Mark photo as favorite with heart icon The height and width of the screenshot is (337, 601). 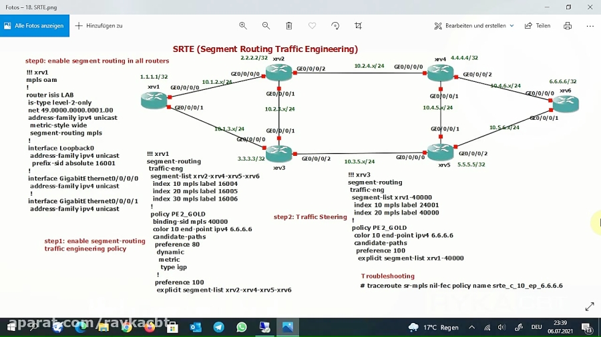(312, 25)
